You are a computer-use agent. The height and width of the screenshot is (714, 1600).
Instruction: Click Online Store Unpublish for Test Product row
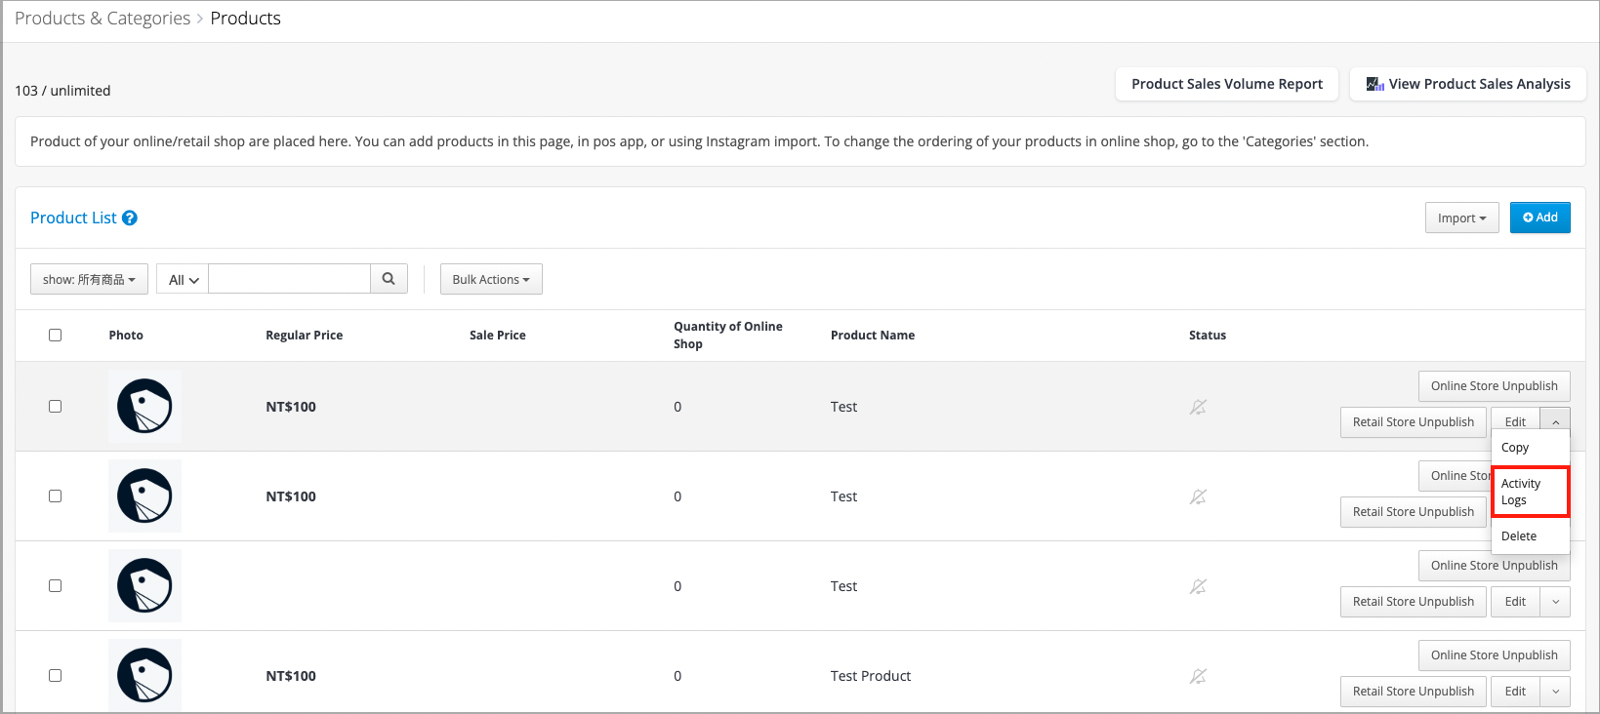[x=1494, y=655]
